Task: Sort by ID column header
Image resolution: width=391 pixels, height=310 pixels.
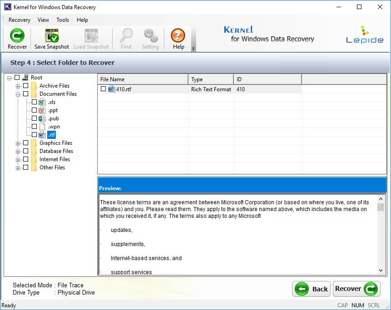Action: pyautogui.click(x=268, y=79)
